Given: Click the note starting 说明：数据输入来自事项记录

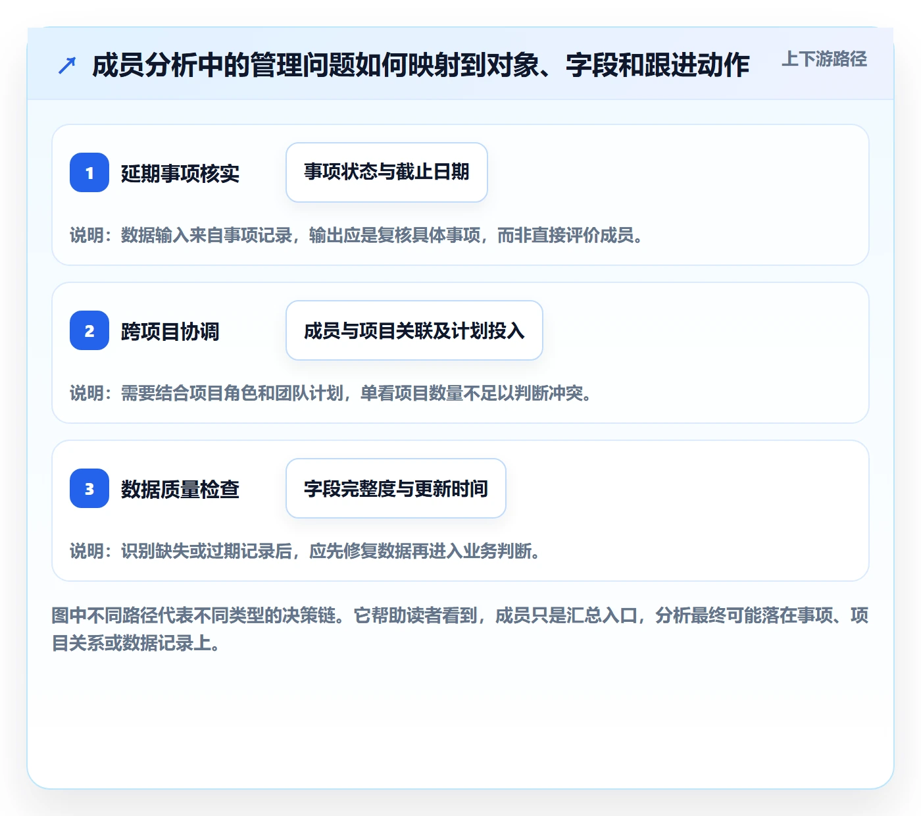Looking at the screenshot, I should tap(357, 235).
